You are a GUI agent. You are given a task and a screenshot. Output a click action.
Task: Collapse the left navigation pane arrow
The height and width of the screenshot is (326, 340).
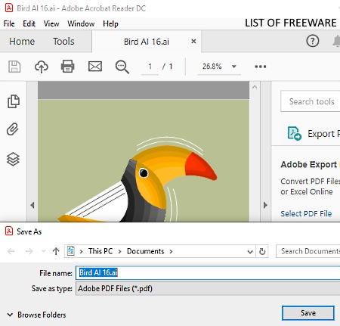coord(32,205)
